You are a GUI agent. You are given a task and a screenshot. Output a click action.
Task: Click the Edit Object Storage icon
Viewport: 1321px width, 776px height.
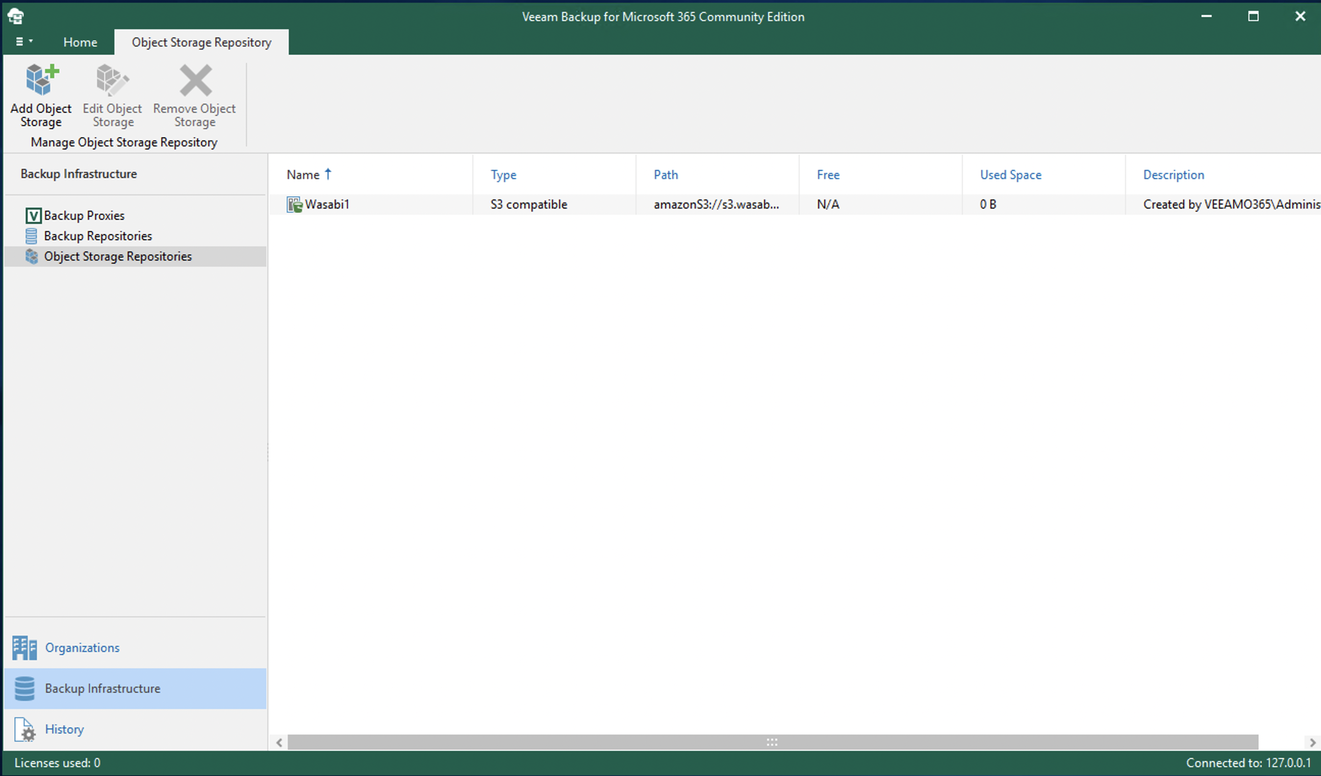tap(112, 80)
